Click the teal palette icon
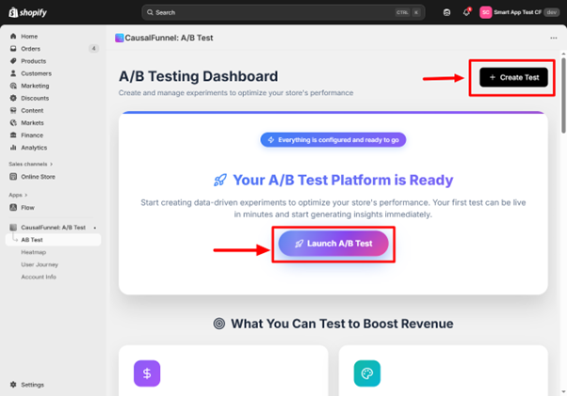567x396 pixels. click(366, 373)
